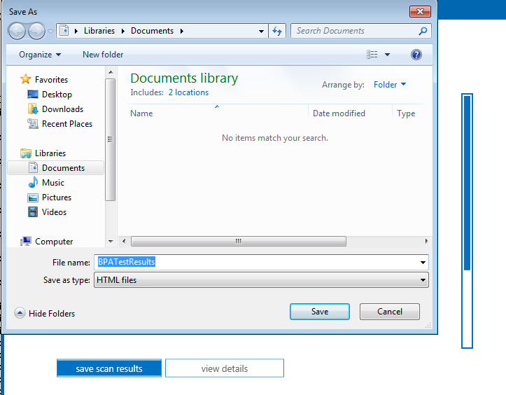Click the horizontal scrollbar right arrow
This screenshot has width=506, height=395.
pyautogui.click(x=427, y=241)
